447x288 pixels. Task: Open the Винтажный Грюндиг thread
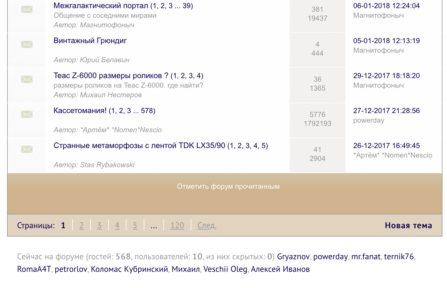tap(90, 41)
